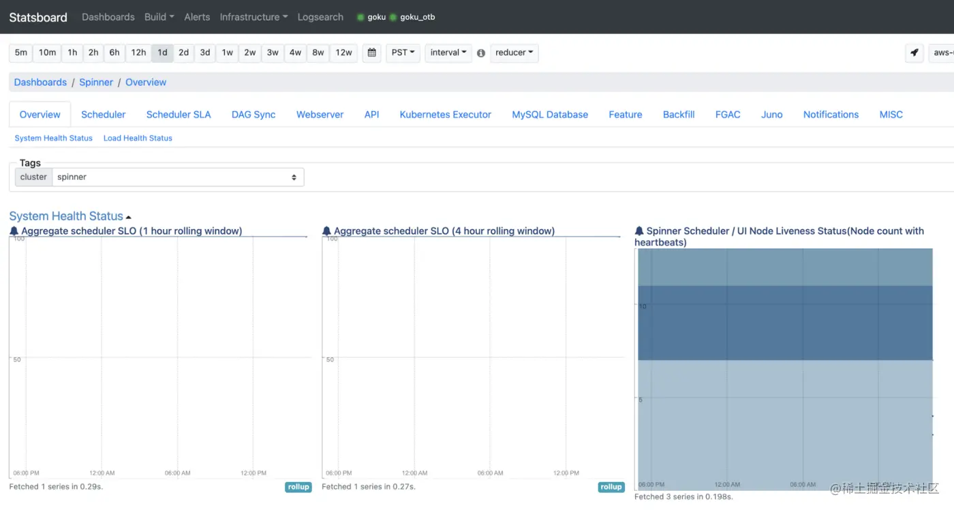This screenshot has width=954, height=510.
Task: Click the goku_otb green status indicator
Action: coord(393,17)
